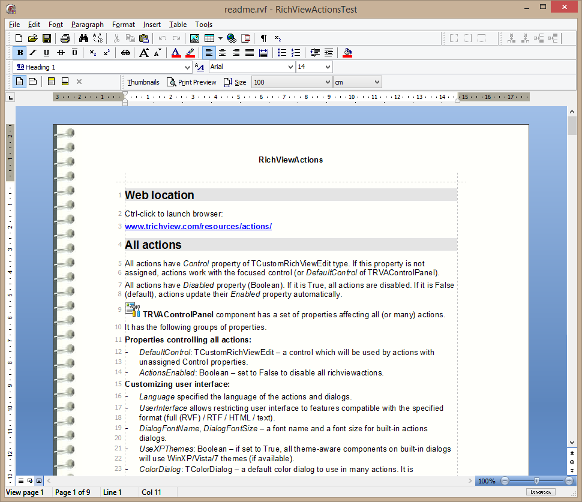Open the Replace tool icon
Image resolution: width=582 pixels, height=502 pixels.
click(98, 38)
